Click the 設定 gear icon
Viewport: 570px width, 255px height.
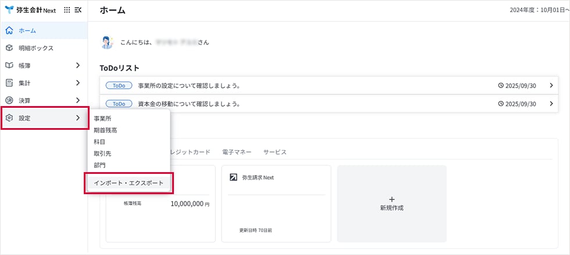[x=9, y=118]
